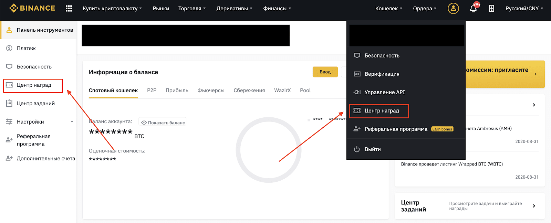Viewport: 551px width, 223px height.
Task: Click the Дополнительные счета icon in sidebar
Action: click(x=9, y=158)
